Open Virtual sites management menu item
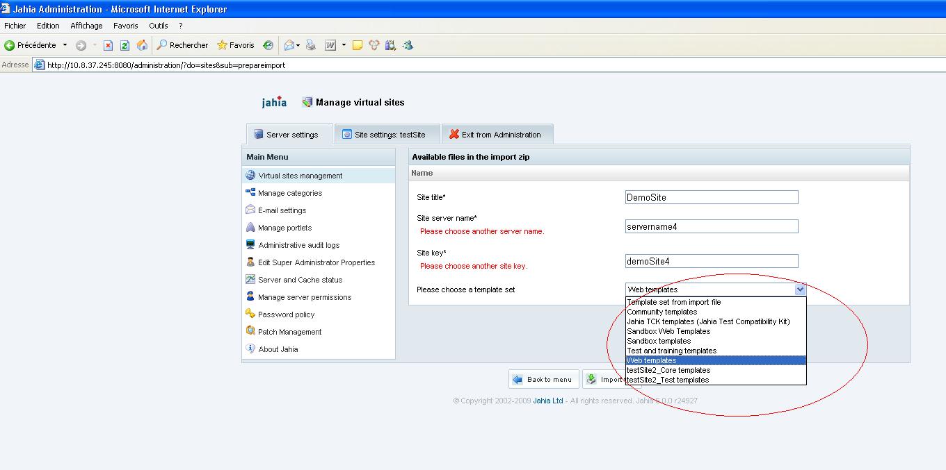Screen dimensions: 946x470 coord(319,176)
